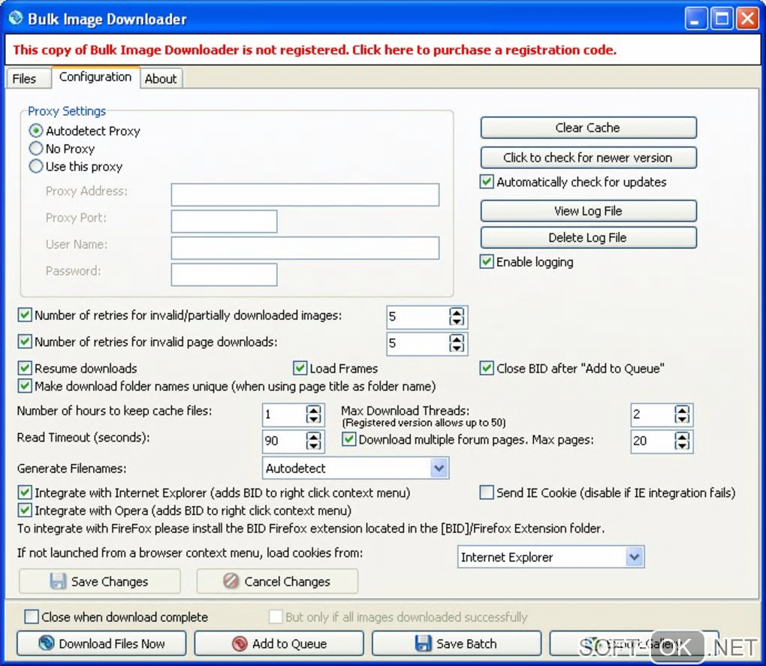Toggle Make download folder names unique

(x=25, y=386)
